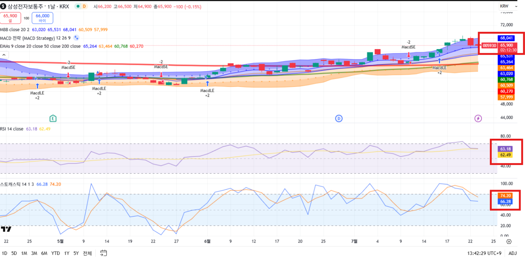
Task: Open the KRW currency dropdown
Action: tap(509, 6)
